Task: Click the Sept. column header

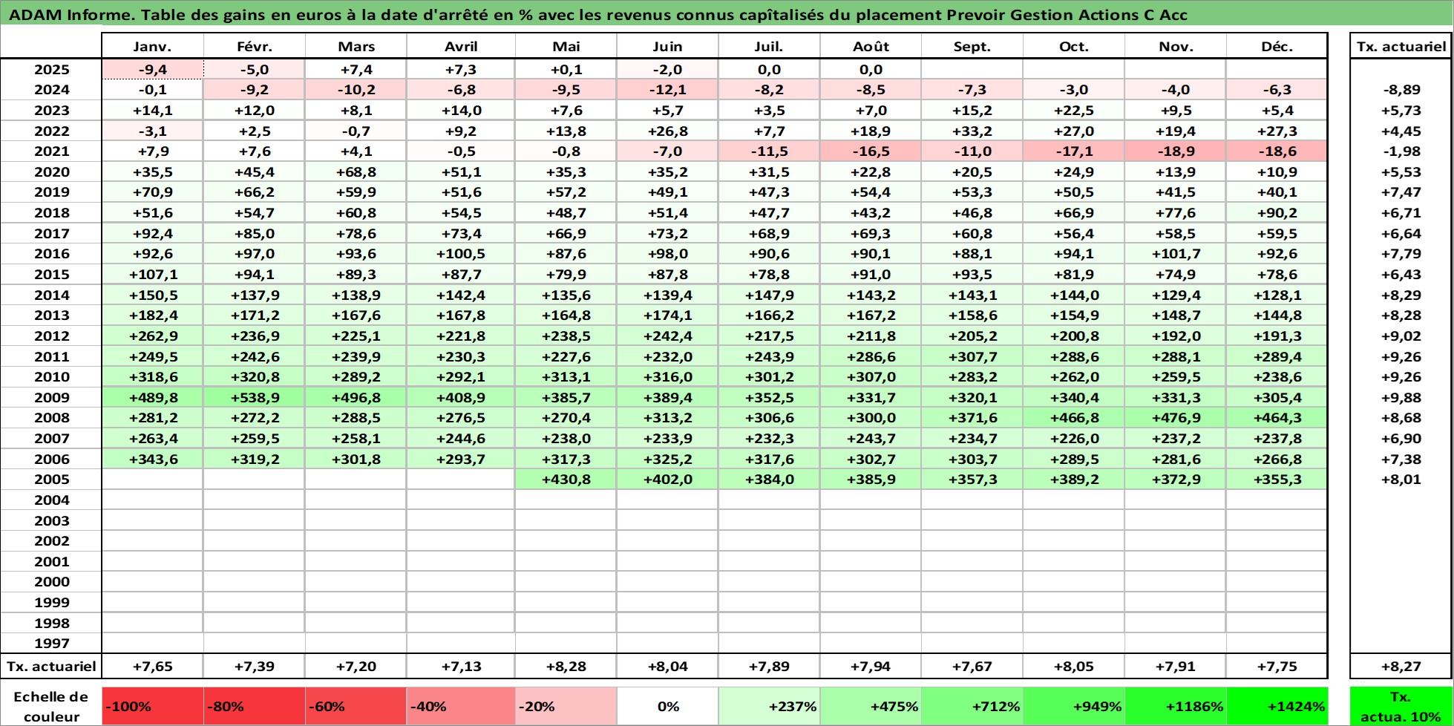Action: 972,46
